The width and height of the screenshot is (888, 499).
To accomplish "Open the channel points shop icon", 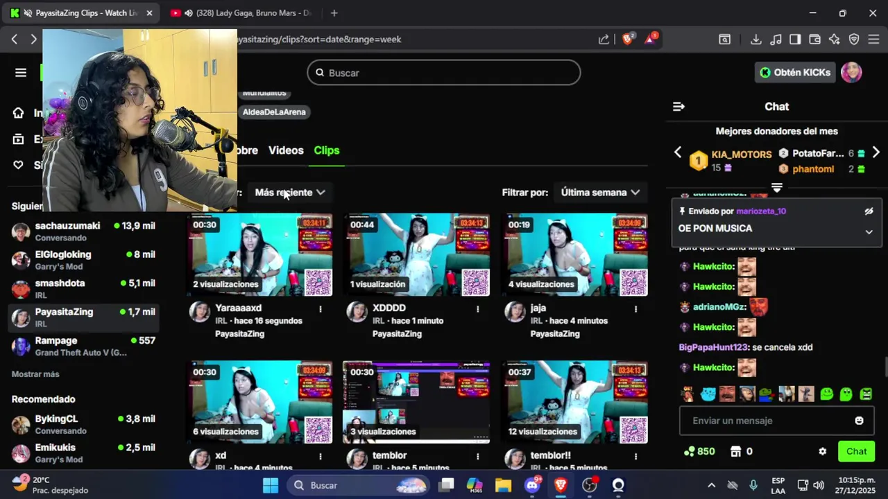I will pyautogui.click(x=736, y=451).
